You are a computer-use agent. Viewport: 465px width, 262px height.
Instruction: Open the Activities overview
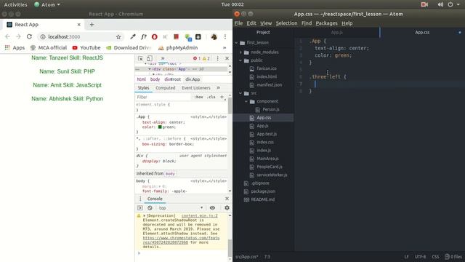[15, 4]
